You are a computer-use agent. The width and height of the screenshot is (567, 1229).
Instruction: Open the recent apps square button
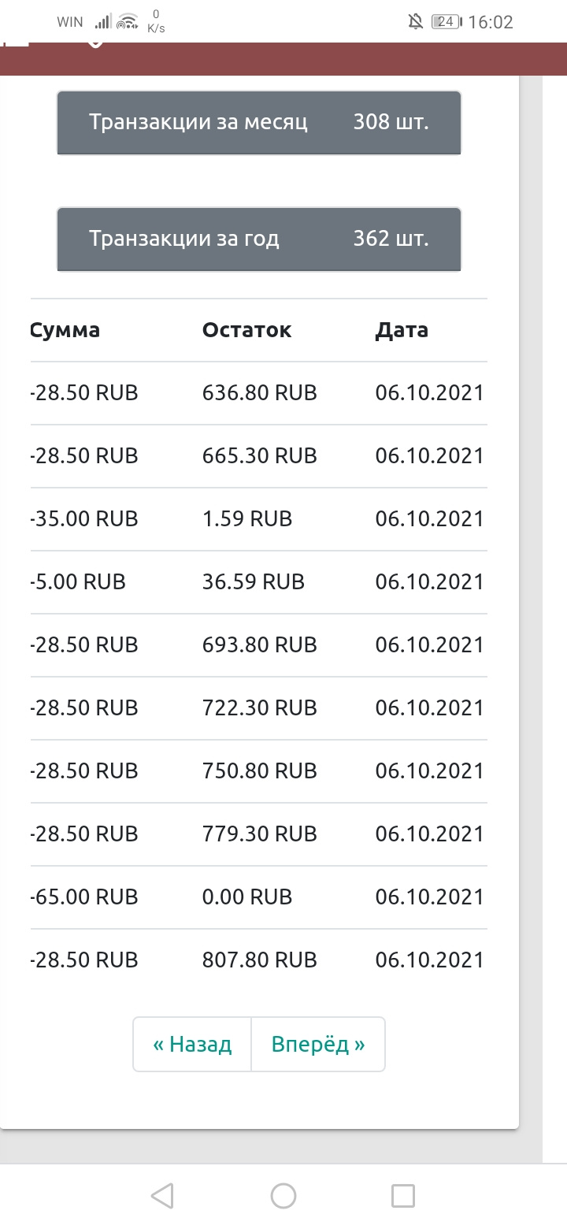[x=403, y=1196]
